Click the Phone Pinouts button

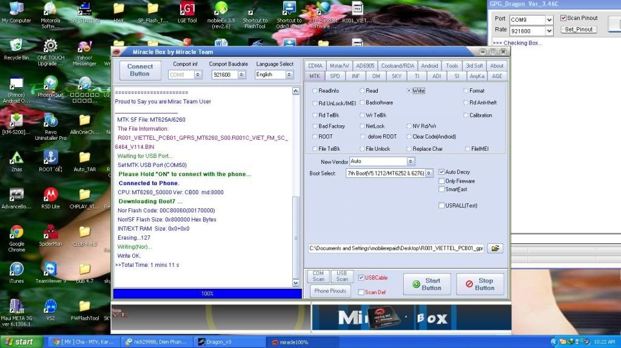coord(331,291)
